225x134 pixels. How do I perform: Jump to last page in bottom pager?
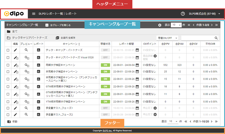[216, 121]
